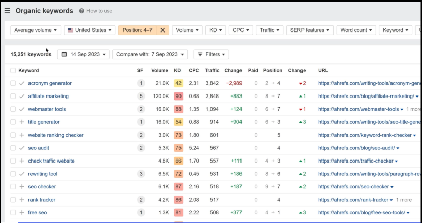Screen dimensions: 422x224
Task: Sort by the KD column header
Action: coord(177,71)
